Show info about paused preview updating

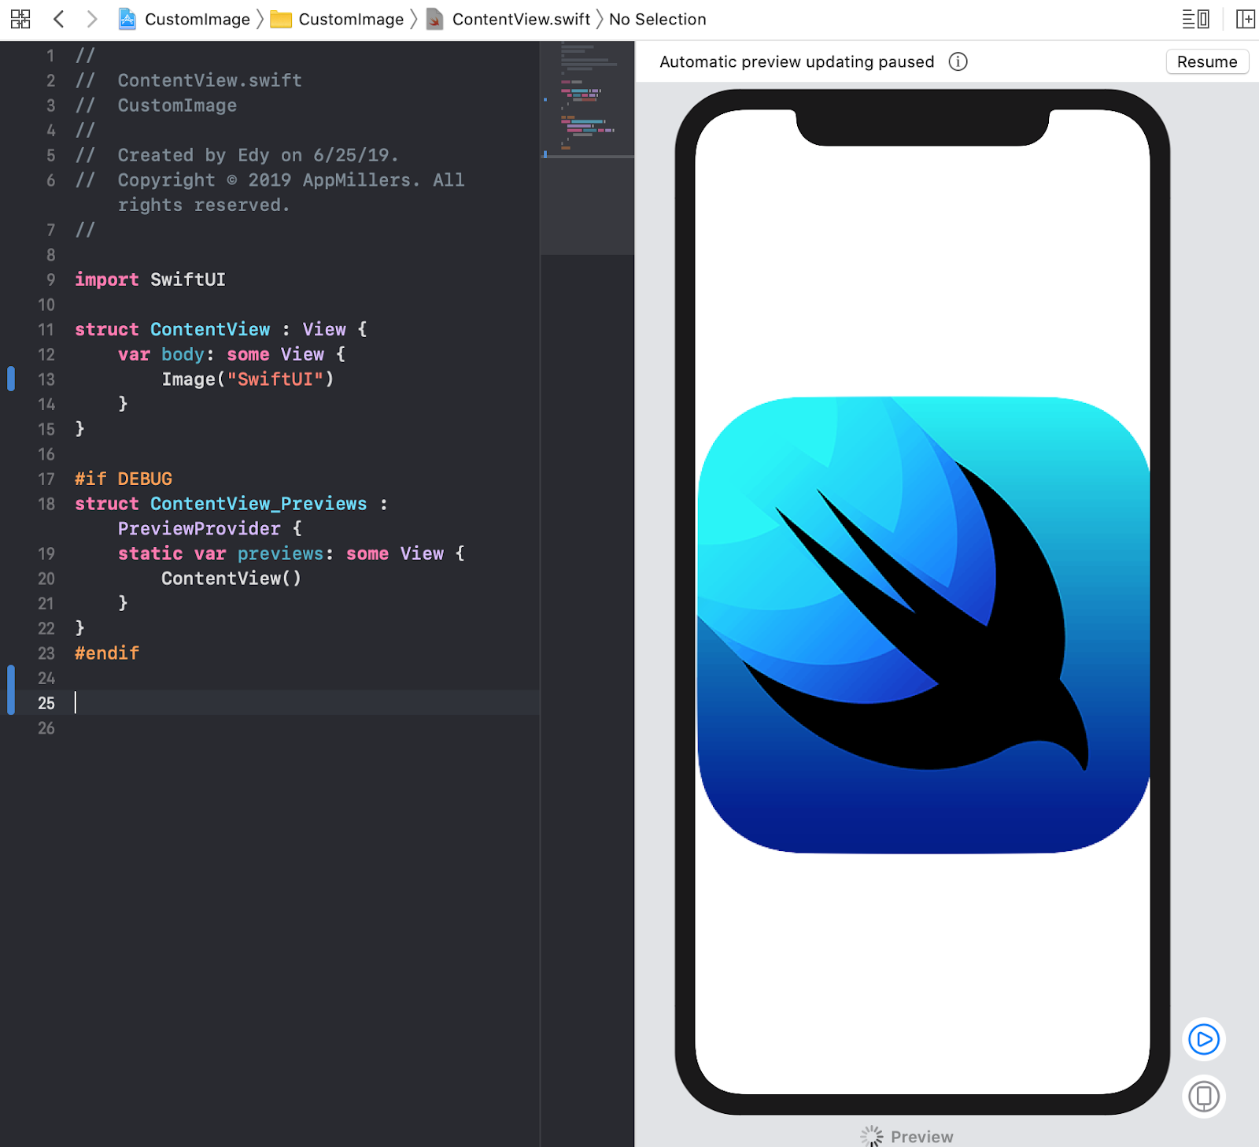click(x=958, y=61)
